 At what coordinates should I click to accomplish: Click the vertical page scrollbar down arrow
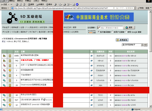coord(151,106)
